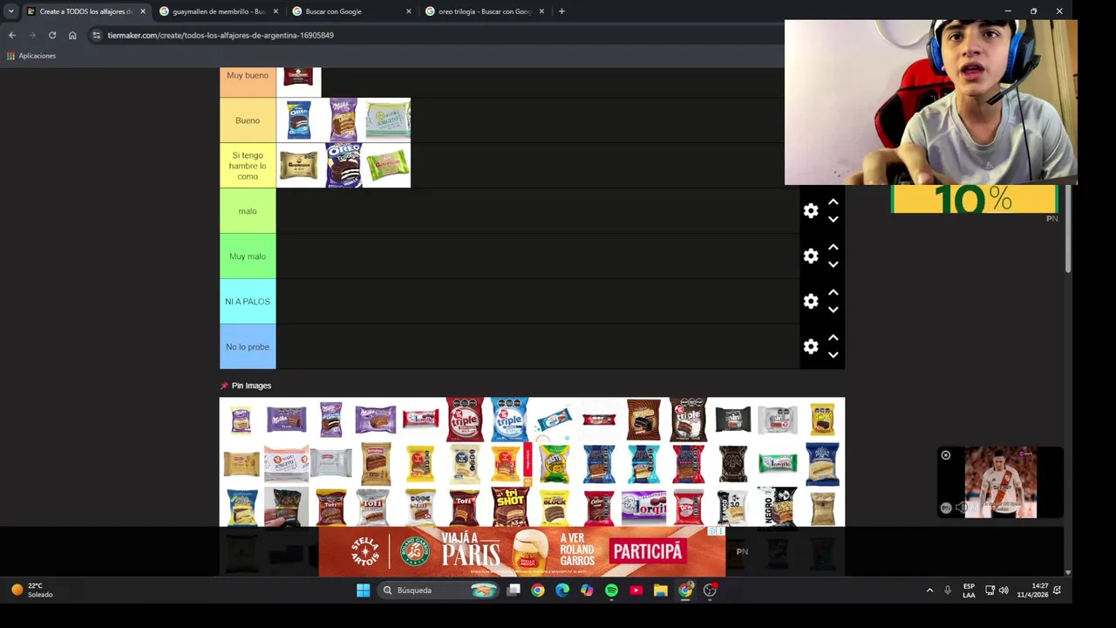This screenshot has height=628, width=1116.
Task: Close the Stella Artois banner ad
Action: 719,531
